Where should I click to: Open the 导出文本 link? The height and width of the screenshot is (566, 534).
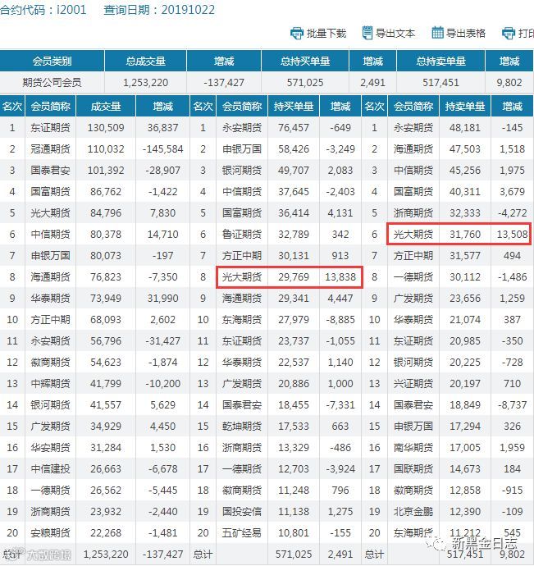click(x=395, y=34)
